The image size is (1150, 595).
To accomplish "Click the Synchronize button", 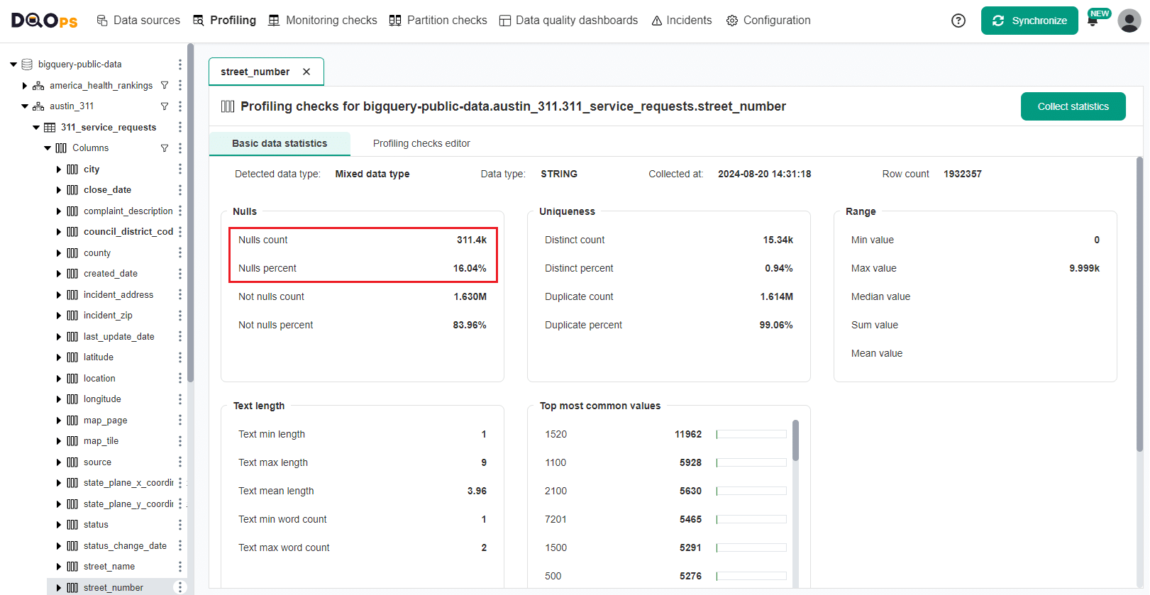I will [x=1029, y=21].
